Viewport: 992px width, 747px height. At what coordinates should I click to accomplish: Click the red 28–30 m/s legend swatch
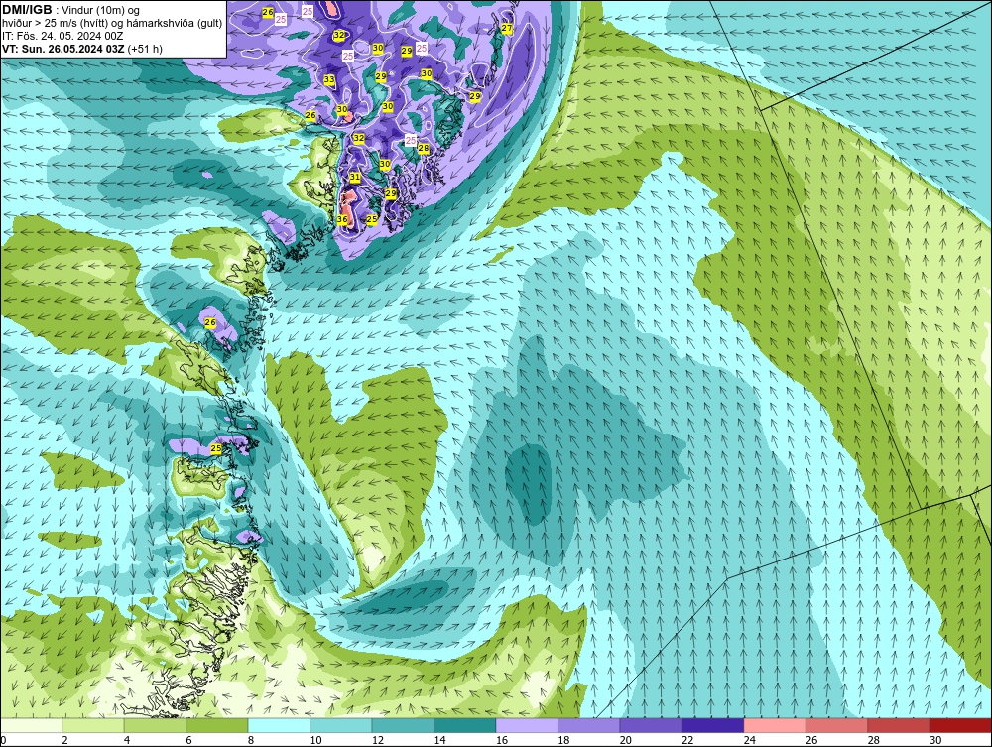(899, 725)
